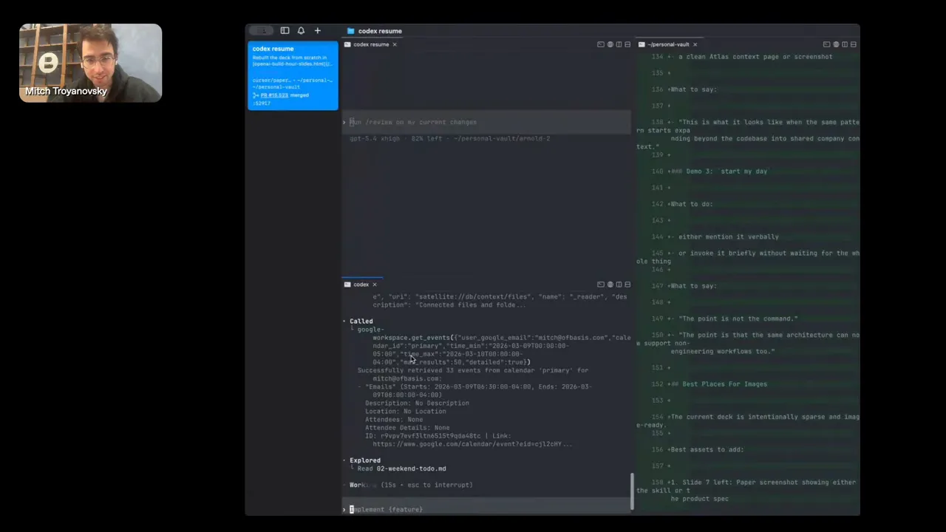
Task: Click the '## Best Places For Images' heading
Action: coord(718,384)
